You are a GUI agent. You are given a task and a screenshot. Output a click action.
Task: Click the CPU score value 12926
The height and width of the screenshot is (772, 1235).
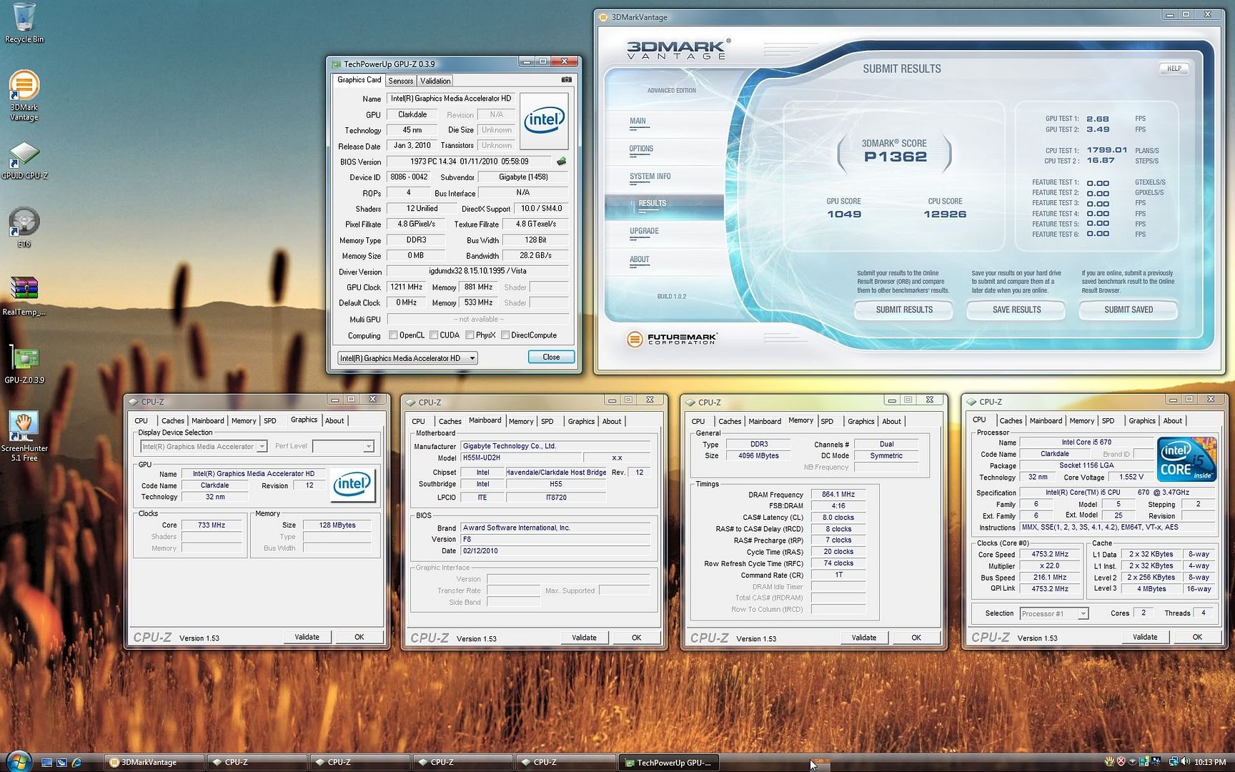(945, 214)
